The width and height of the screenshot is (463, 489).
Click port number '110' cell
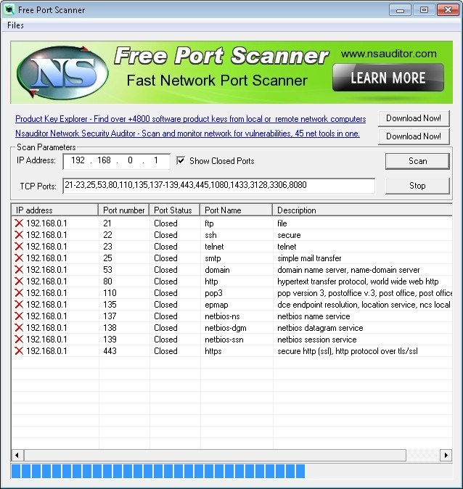(110, 293)
